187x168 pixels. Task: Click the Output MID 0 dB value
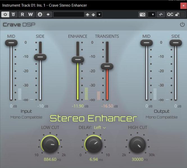click(149, 106)
